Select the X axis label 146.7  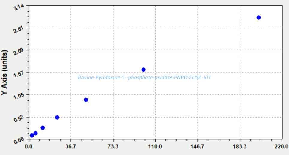click(197, 147)
